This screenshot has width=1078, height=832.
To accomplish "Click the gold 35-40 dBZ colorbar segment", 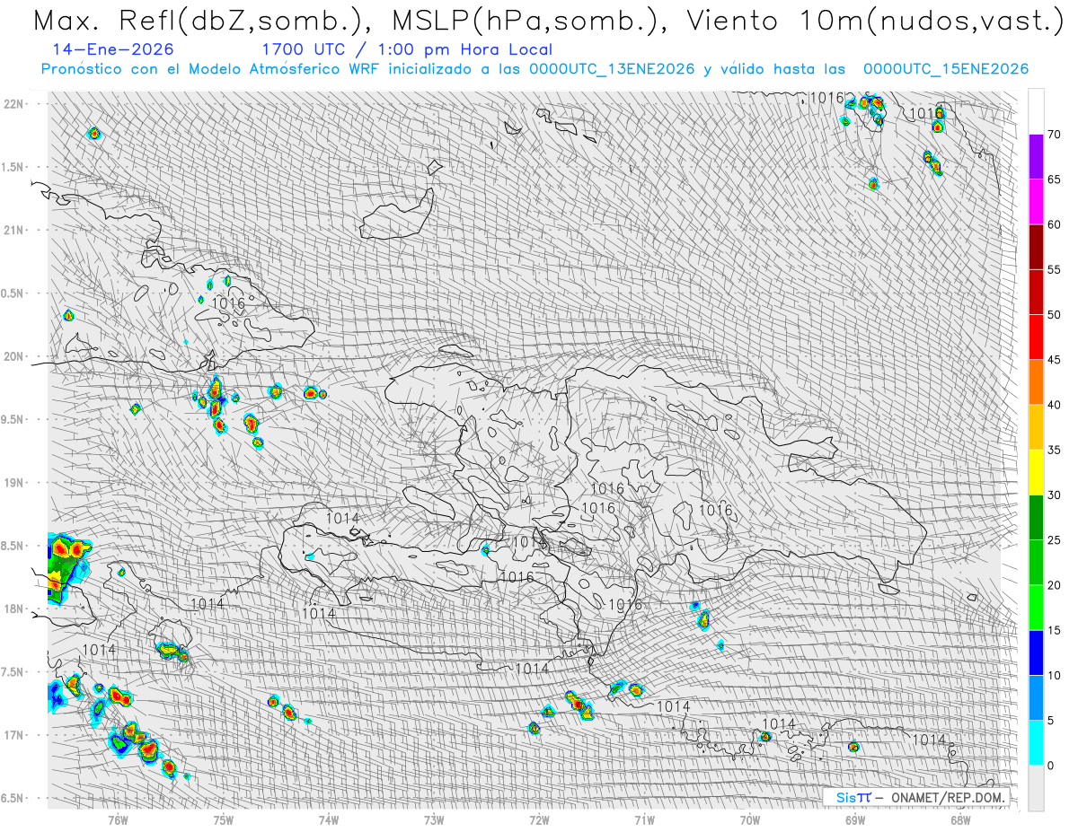I will tap(1036, 427).
